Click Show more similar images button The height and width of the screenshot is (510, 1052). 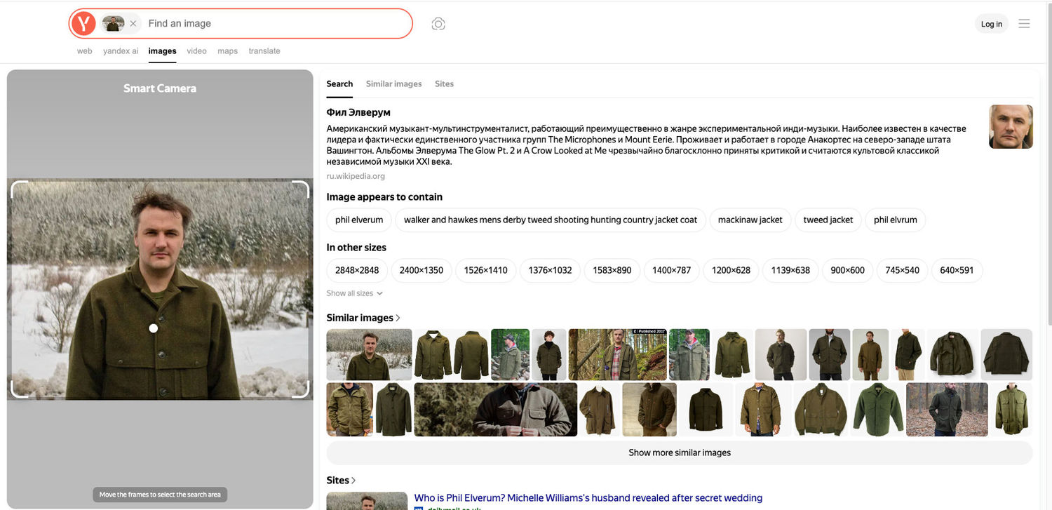(x=680, y=452)
